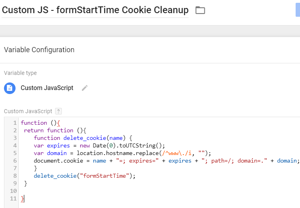Click line number 10 in the gutter

tap(13, 191)
